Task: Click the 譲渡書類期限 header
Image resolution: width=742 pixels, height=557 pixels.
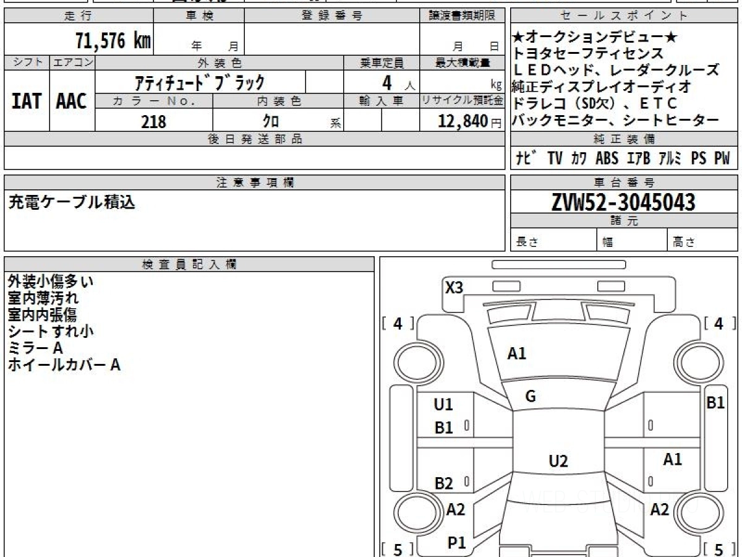Action: point(462,16)
